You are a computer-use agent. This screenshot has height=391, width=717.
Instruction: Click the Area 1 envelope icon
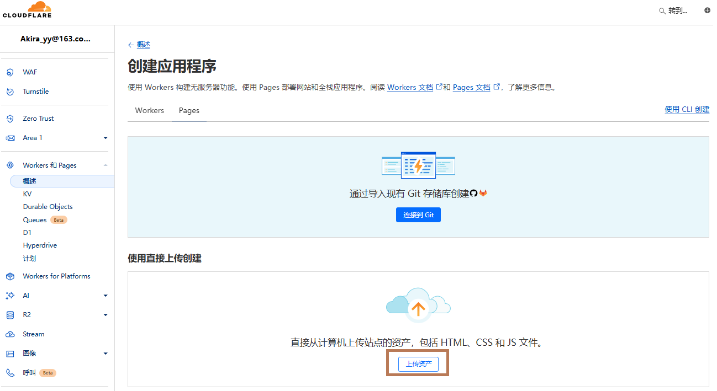[10, 138]
